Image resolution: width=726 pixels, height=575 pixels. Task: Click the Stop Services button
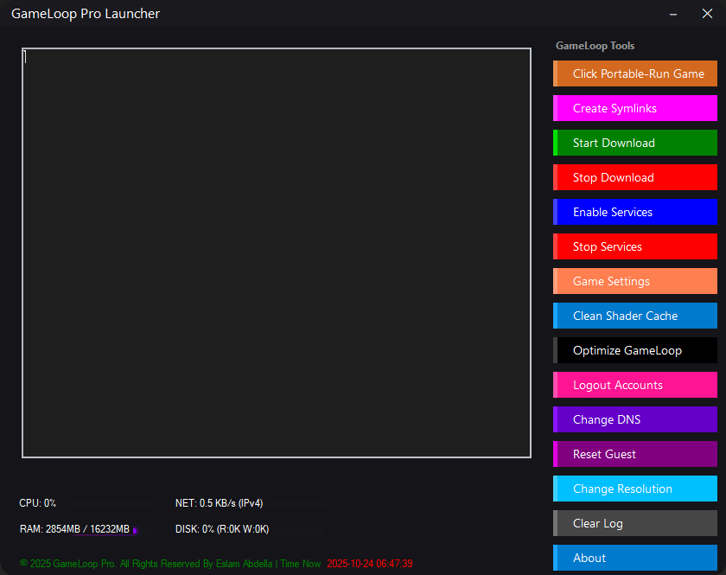(x=634, y=246)
